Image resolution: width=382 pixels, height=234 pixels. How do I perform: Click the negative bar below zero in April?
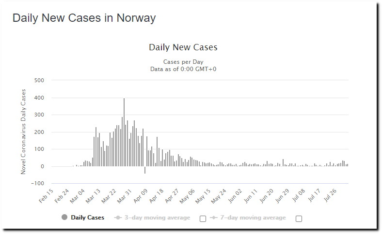coord(144,170)
